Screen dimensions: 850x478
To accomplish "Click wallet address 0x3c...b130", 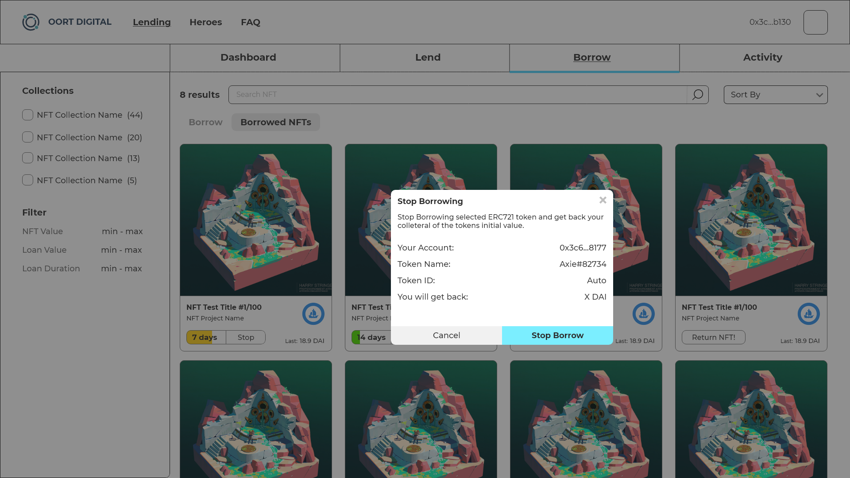I will (770, 22).
